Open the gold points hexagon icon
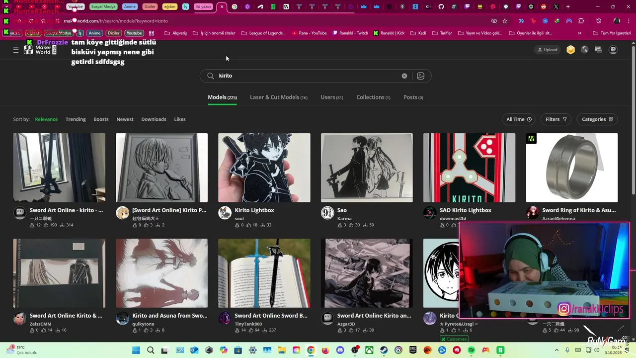The image size is (636, 358). click(x=571, y=50)
